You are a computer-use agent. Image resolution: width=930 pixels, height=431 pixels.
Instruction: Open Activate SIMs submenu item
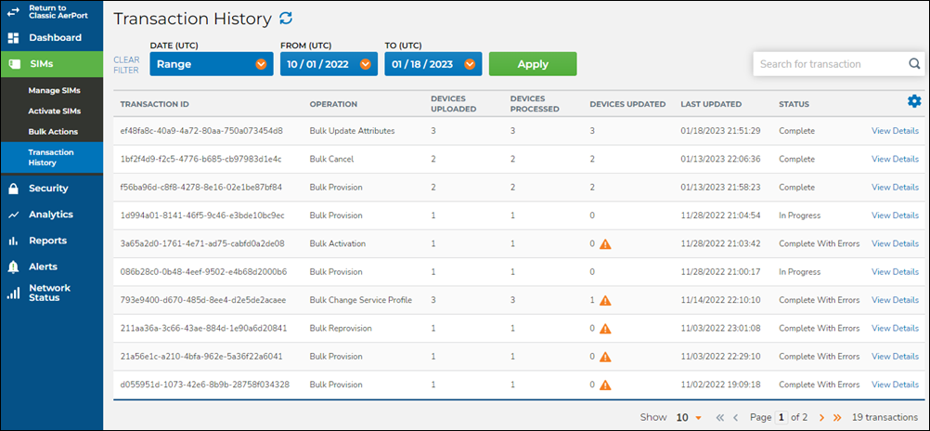(x=55, y=111)
